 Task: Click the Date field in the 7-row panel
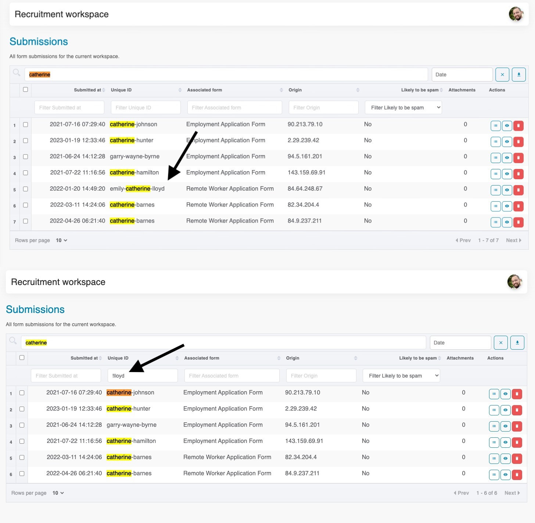(x=462, y=75)
